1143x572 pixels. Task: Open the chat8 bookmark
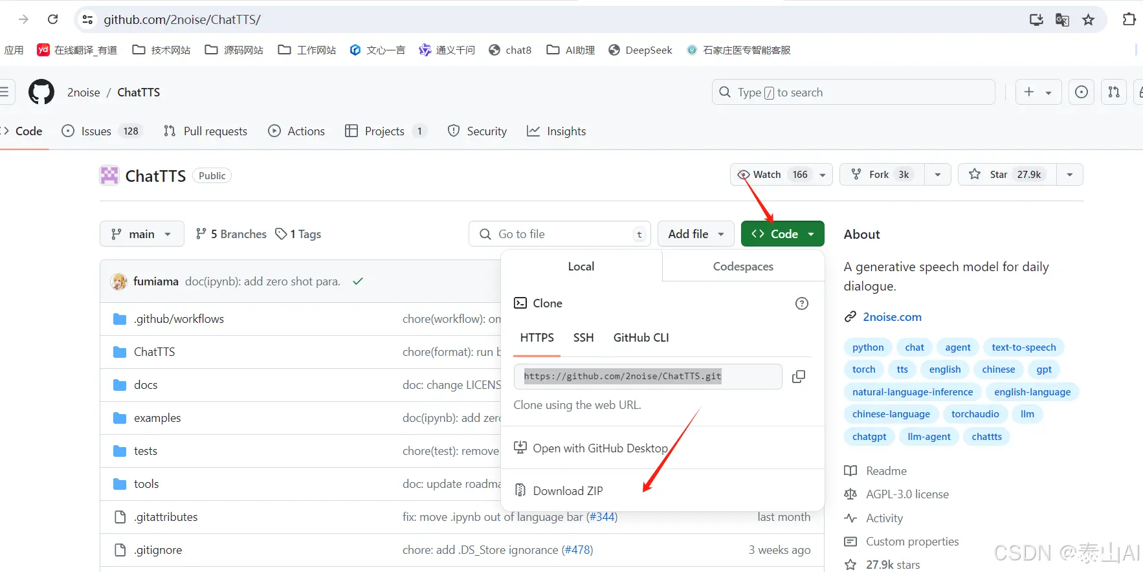[510, 50]
